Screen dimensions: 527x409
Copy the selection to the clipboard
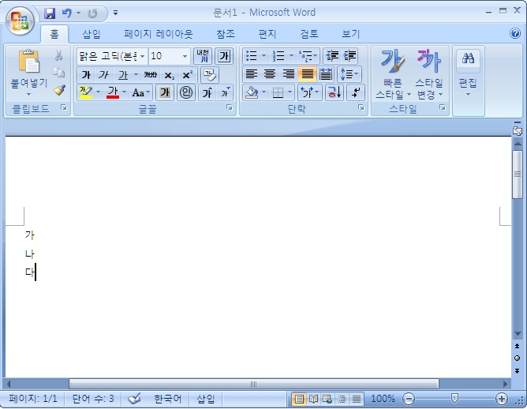coord(59,73)
